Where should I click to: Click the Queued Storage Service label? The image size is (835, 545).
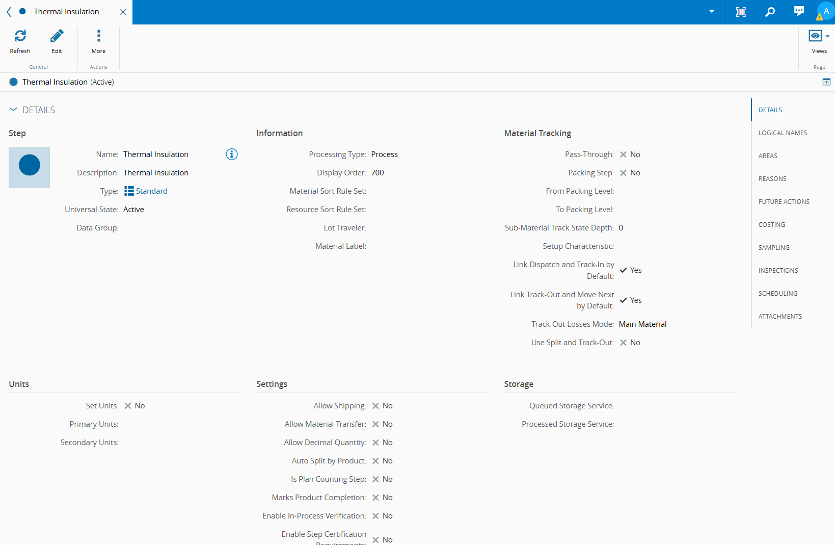click(572, 406)
